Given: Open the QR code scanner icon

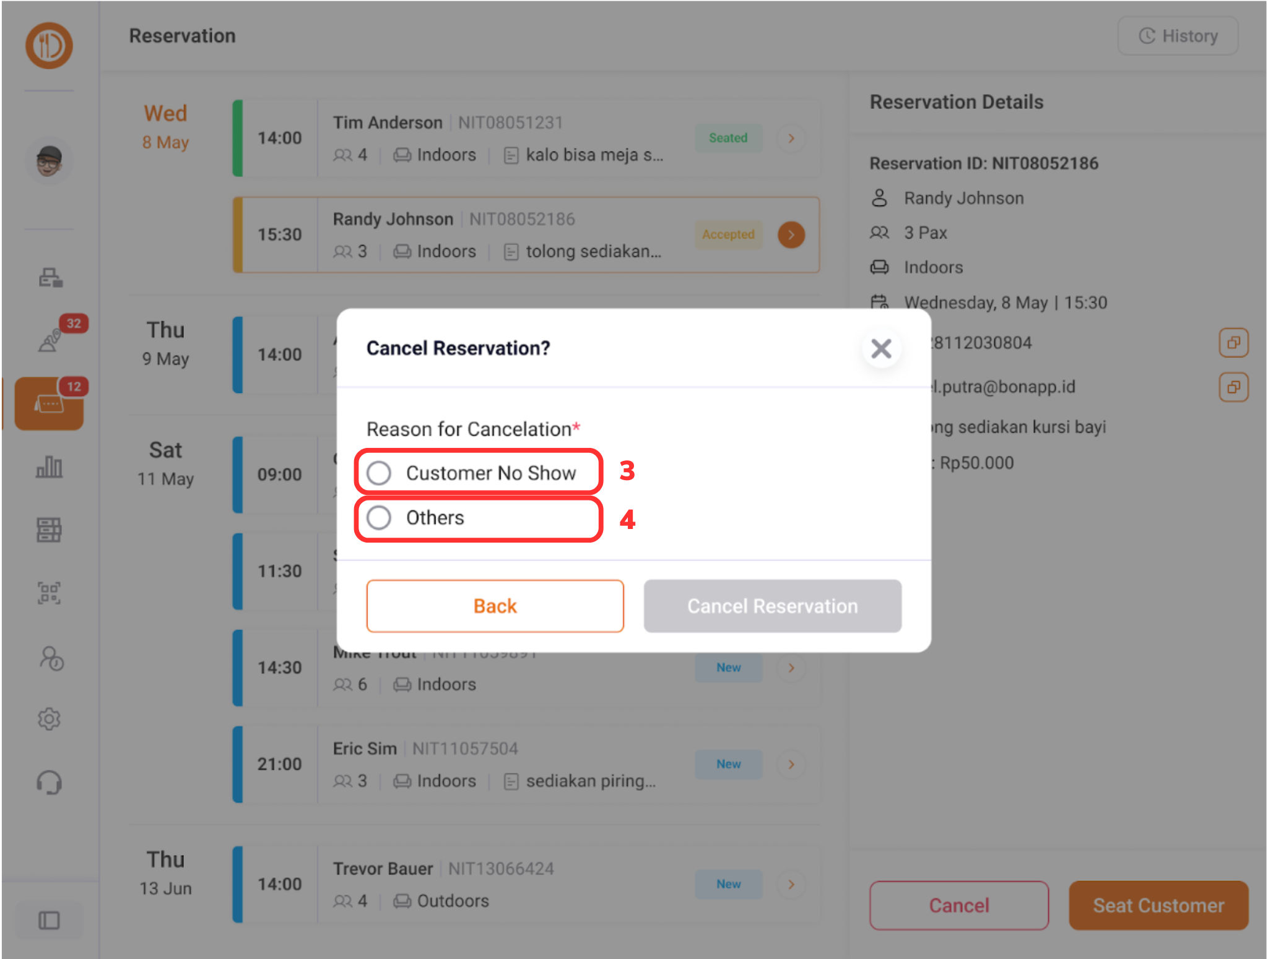Looking at the screenshot, I should (49, 593).
